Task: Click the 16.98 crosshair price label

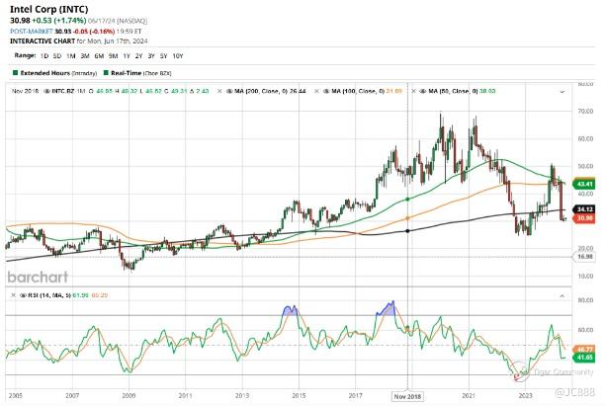Action: pyautogui.click(x=584, y=257)
